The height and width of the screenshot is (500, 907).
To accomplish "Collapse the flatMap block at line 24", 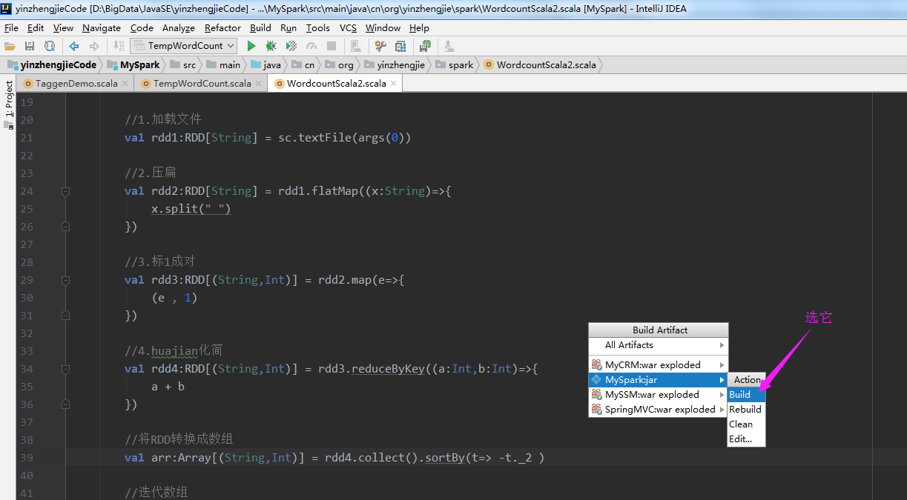I will click(x=66, y=191).
